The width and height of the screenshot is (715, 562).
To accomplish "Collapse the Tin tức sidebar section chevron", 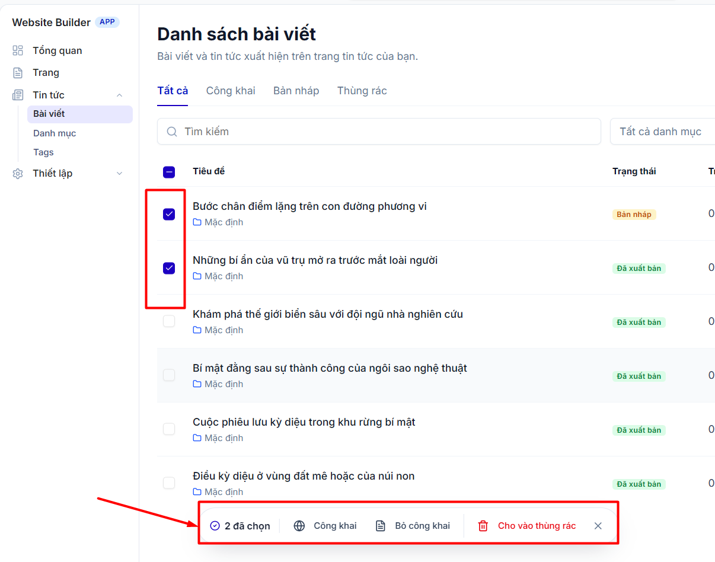I will point(119,95).
